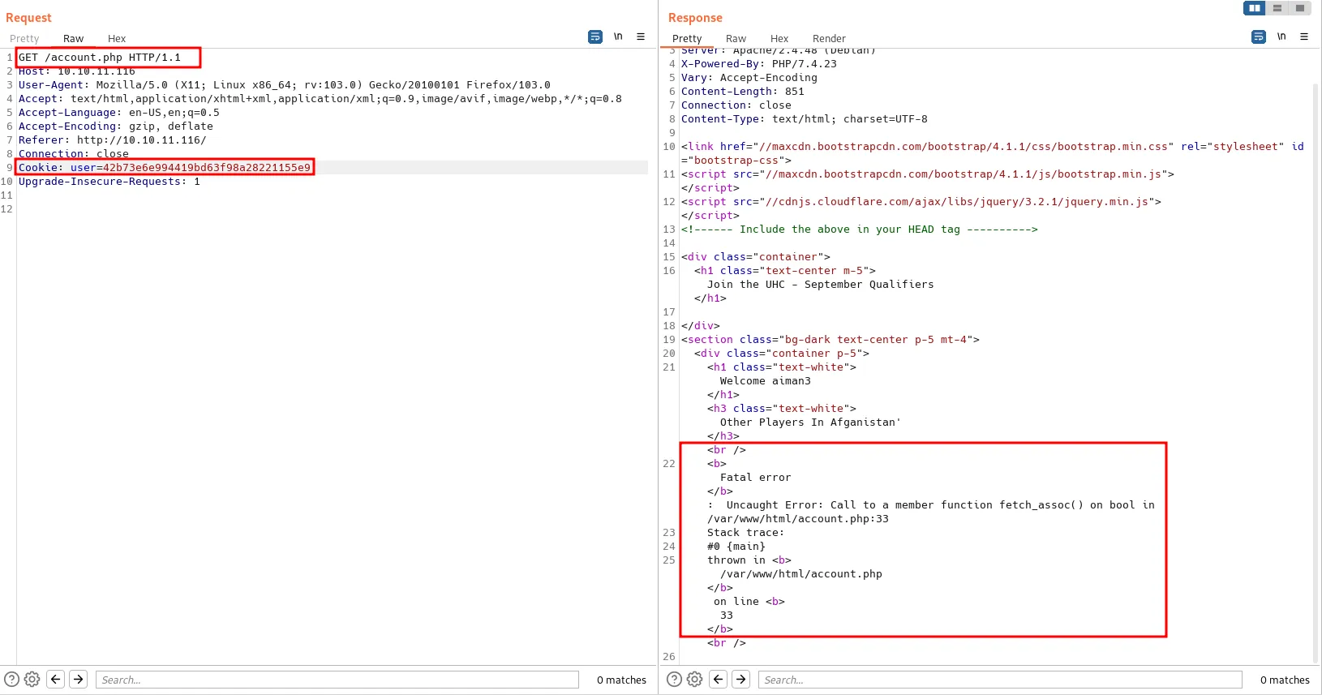Switch to combined tabbed layout view

coord(1300,8)
